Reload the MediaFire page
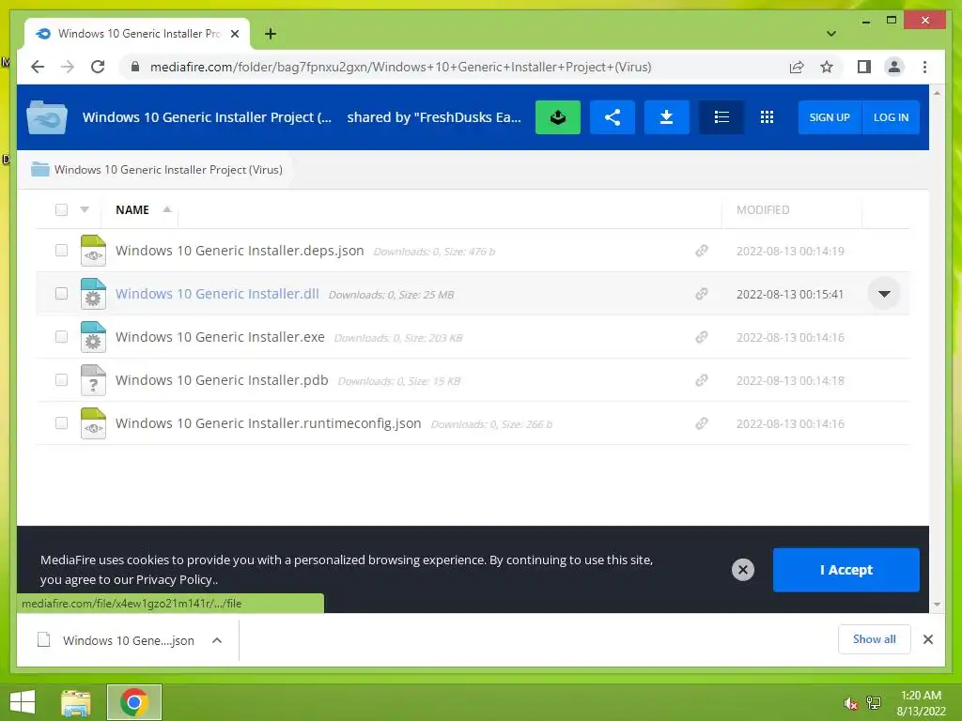Viewport: 962px width, 721px height. click(98, 67)
